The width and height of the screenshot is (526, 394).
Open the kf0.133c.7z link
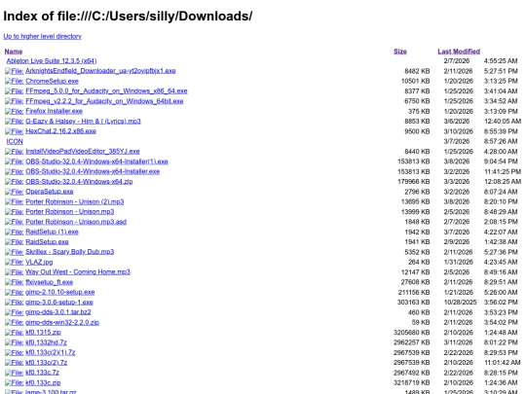point(42,373)
